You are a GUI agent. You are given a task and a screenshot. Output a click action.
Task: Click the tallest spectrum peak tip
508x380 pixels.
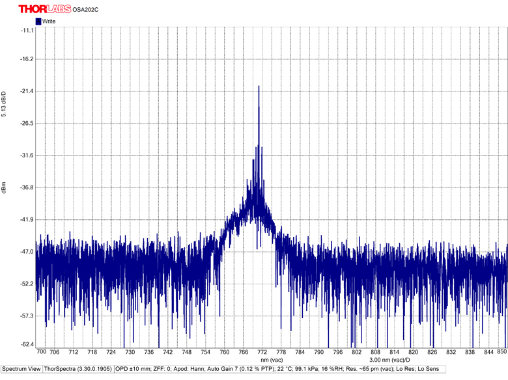(259, 86)
